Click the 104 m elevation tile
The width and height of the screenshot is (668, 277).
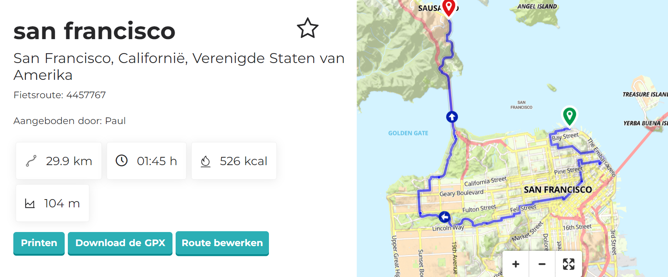(x=53, y=203)
